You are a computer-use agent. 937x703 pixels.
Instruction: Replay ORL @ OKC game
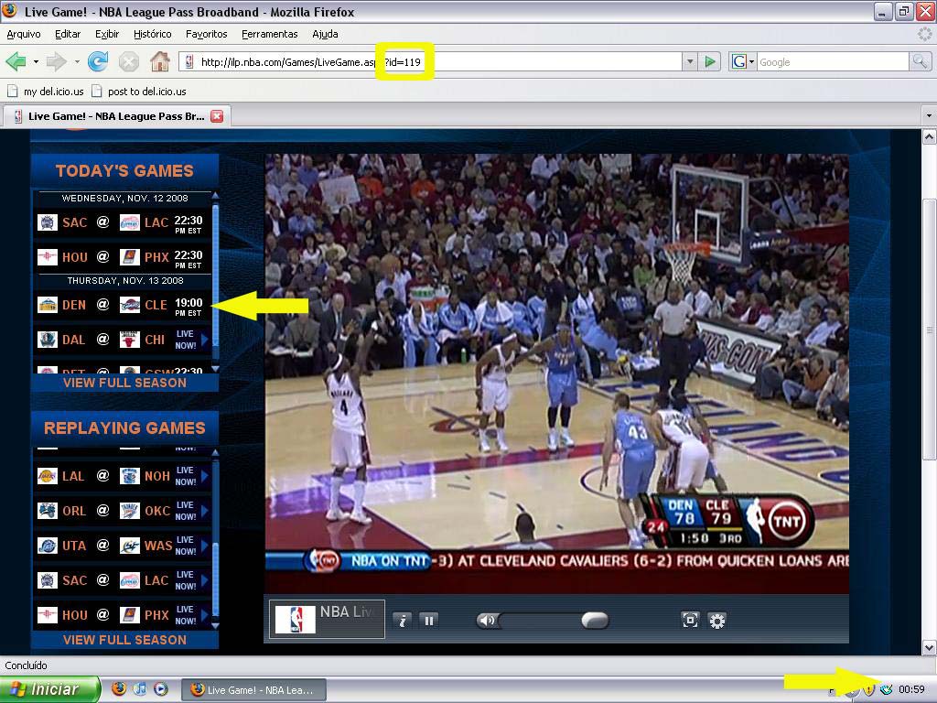(122, 511)
